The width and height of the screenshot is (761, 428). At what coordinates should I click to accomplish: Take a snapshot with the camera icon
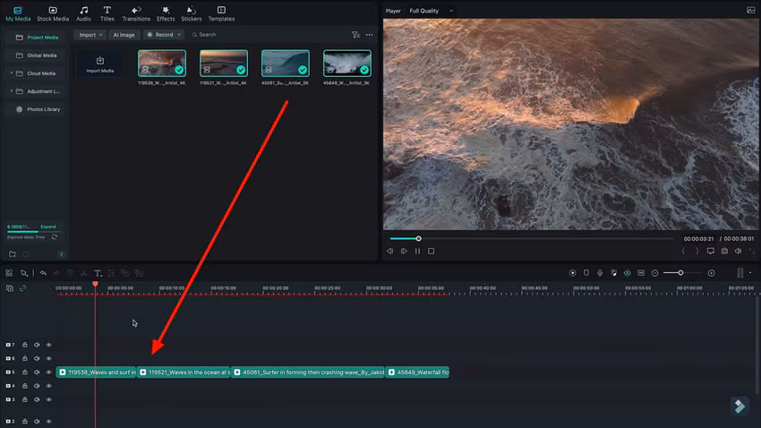click(x=724, y=252)
